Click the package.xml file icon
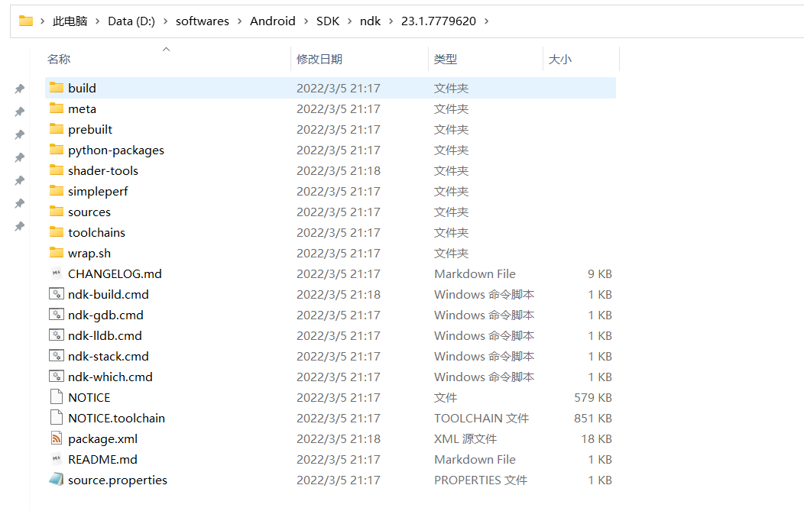Viewport: 804px width, 511px height. click(x=57, y=438)
